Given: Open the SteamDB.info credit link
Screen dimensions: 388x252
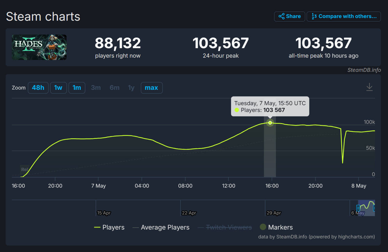Looking at the screenshot, I should pyautogui.click(x=364, y=70).
